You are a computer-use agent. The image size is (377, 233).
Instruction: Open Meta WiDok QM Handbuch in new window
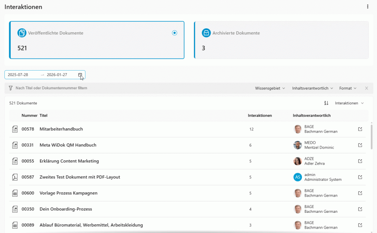360,145
